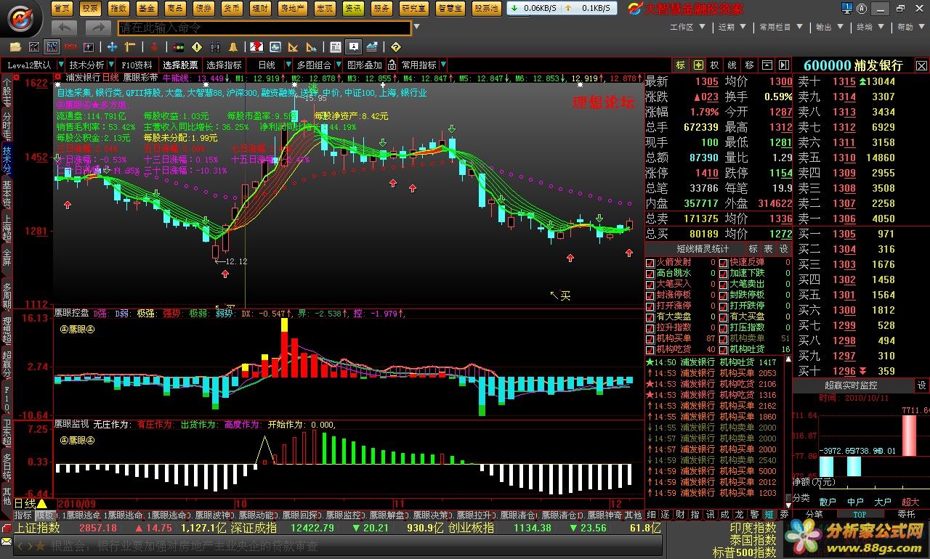Click the 权 icon in the chart header
This screenshot has width=930, height=559.
(715, 65)
